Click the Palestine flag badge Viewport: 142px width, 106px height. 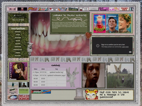point(36,92)
